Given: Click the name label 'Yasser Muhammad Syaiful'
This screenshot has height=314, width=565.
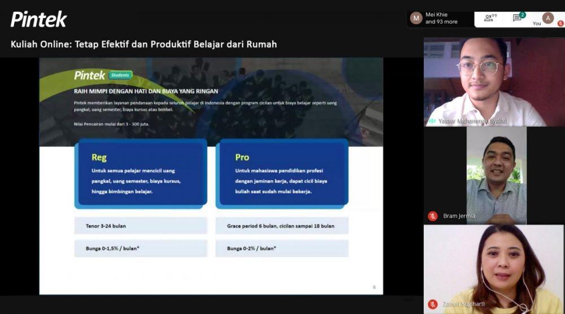Looking at the screenshot, I should click(x=472, y=121).
